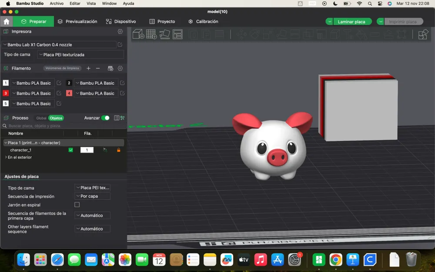This screenshot has height=272, width=435.
Task: Click the character_1 filament number field
Action: tap(87, 150)
